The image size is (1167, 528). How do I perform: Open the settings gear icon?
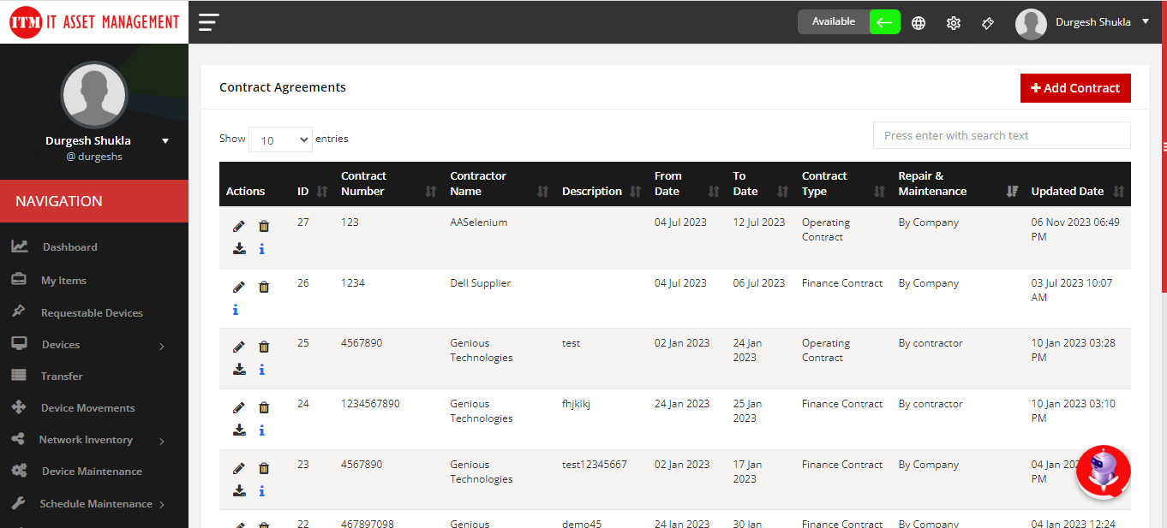pyautogui.click(x=954, y=23)
